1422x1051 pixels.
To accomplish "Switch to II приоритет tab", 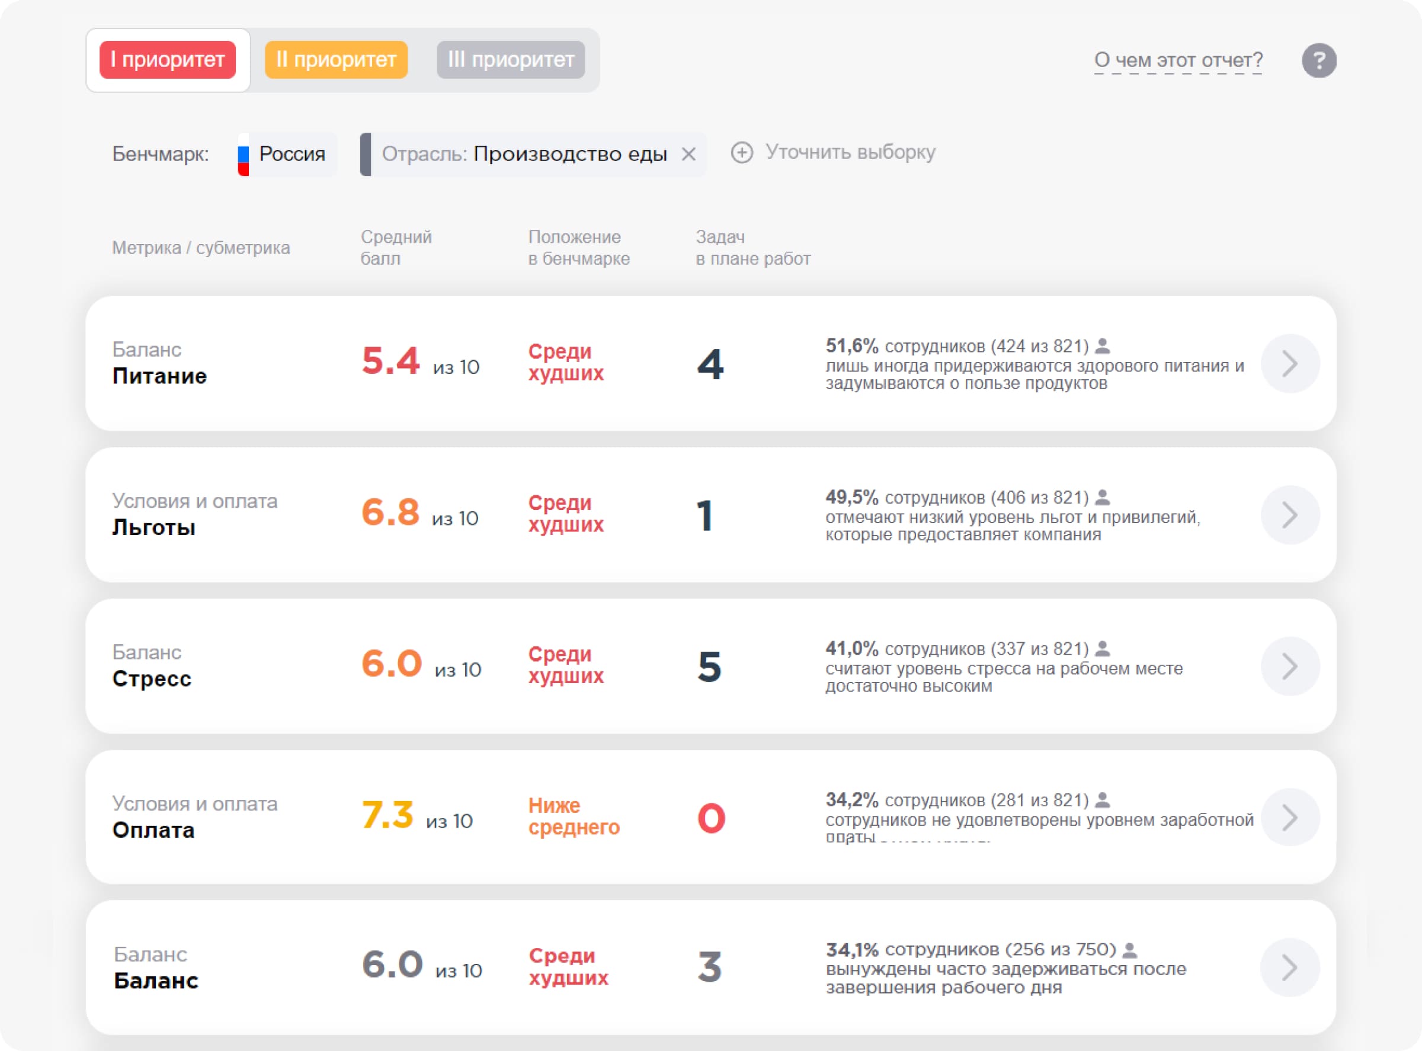I will pyautogui.click(x=336, y=60).
